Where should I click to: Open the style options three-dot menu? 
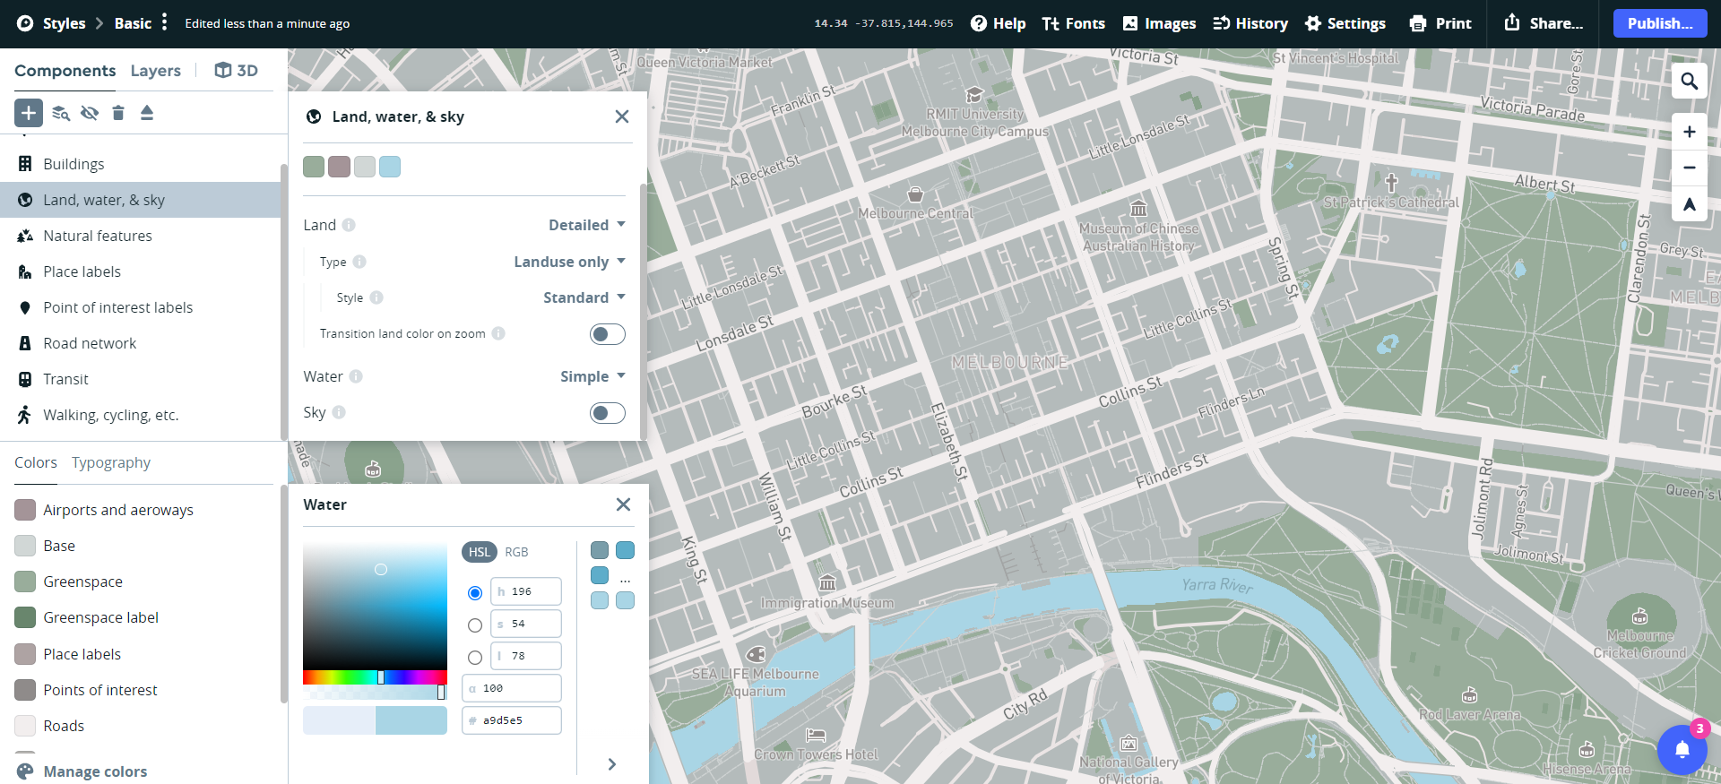pos(164,22)
